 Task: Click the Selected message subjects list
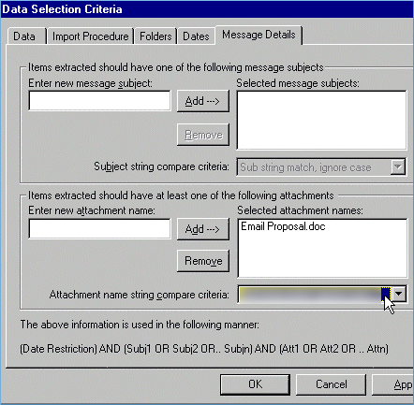(x=321, y=120)
